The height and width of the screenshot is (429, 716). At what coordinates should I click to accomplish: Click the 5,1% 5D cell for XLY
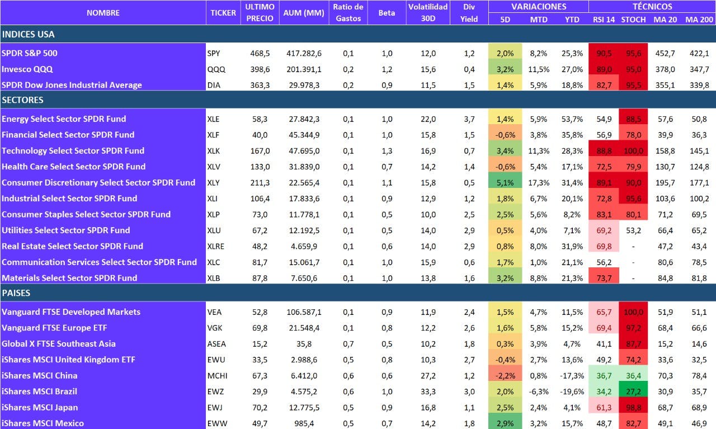click(x=505, y=182)
